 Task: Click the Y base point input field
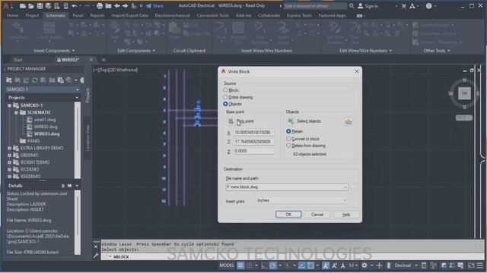click(253, 142)
